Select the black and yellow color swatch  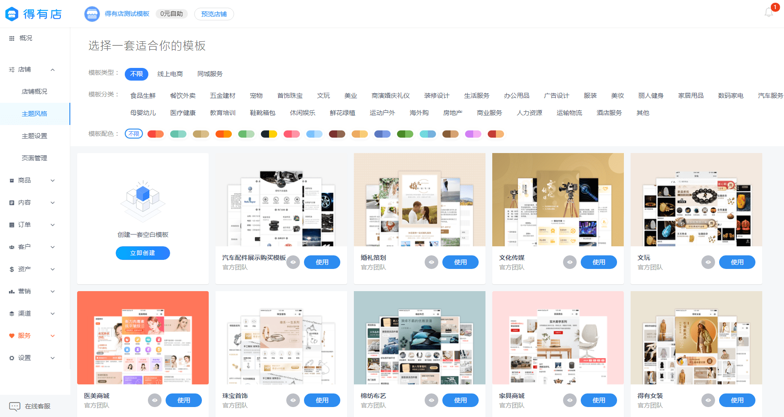click(269, 134)
